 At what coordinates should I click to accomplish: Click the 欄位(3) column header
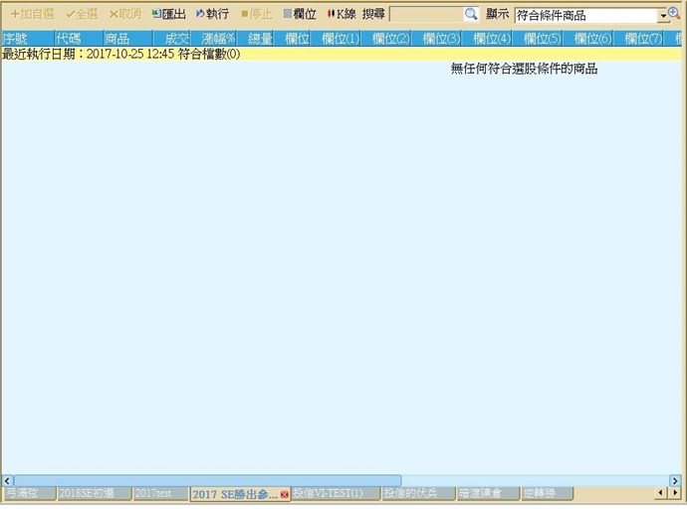tap(436, 39)
